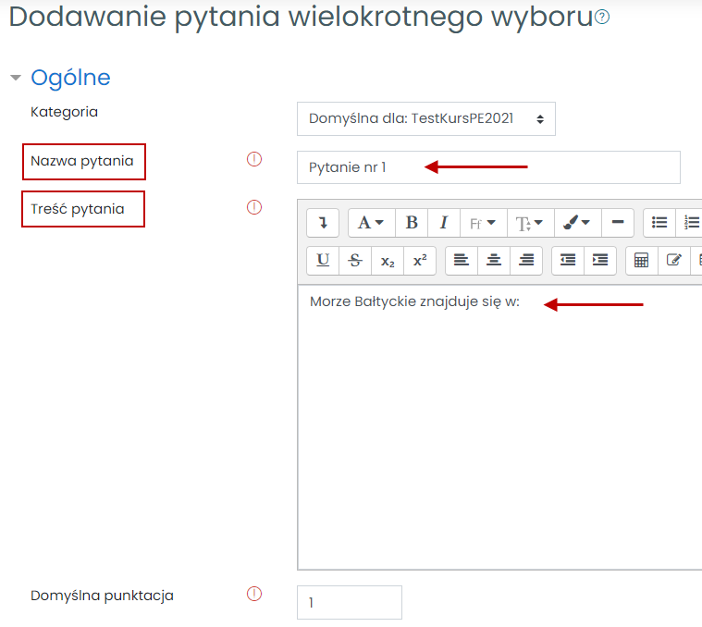Collapse the Ogólne section
Screen dimensions: 702x627
[16, 78]
